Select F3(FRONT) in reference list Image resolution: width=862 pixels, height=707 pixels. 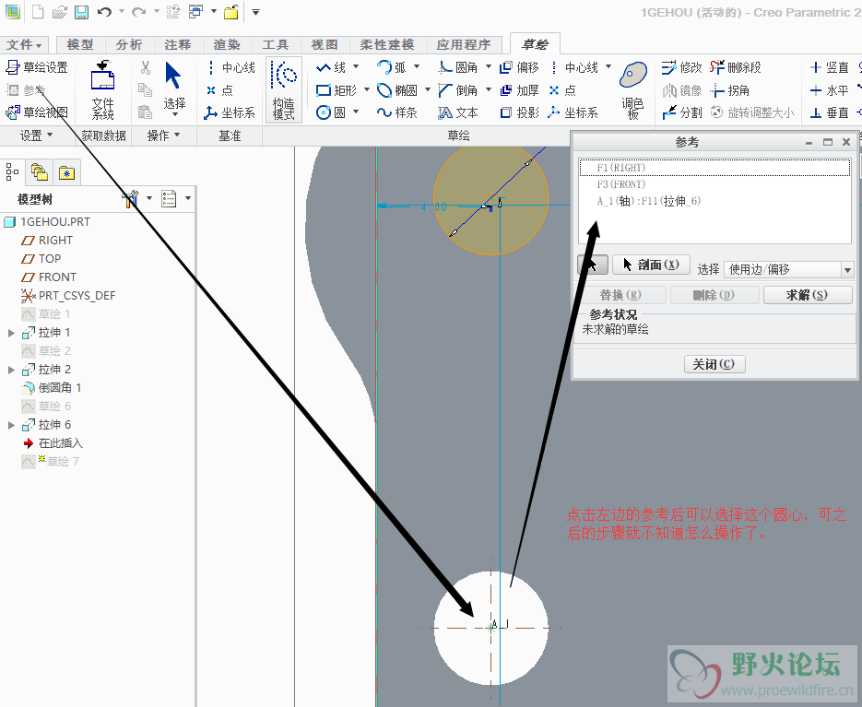tap(621, 184)
